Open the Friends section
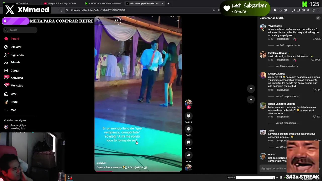 click(15, 62)
